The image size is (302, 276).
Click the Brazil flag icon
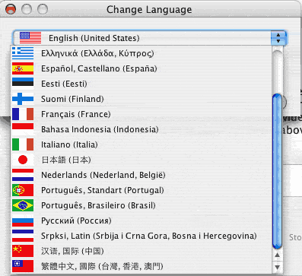pyautogui.click(x=23, y=205)
